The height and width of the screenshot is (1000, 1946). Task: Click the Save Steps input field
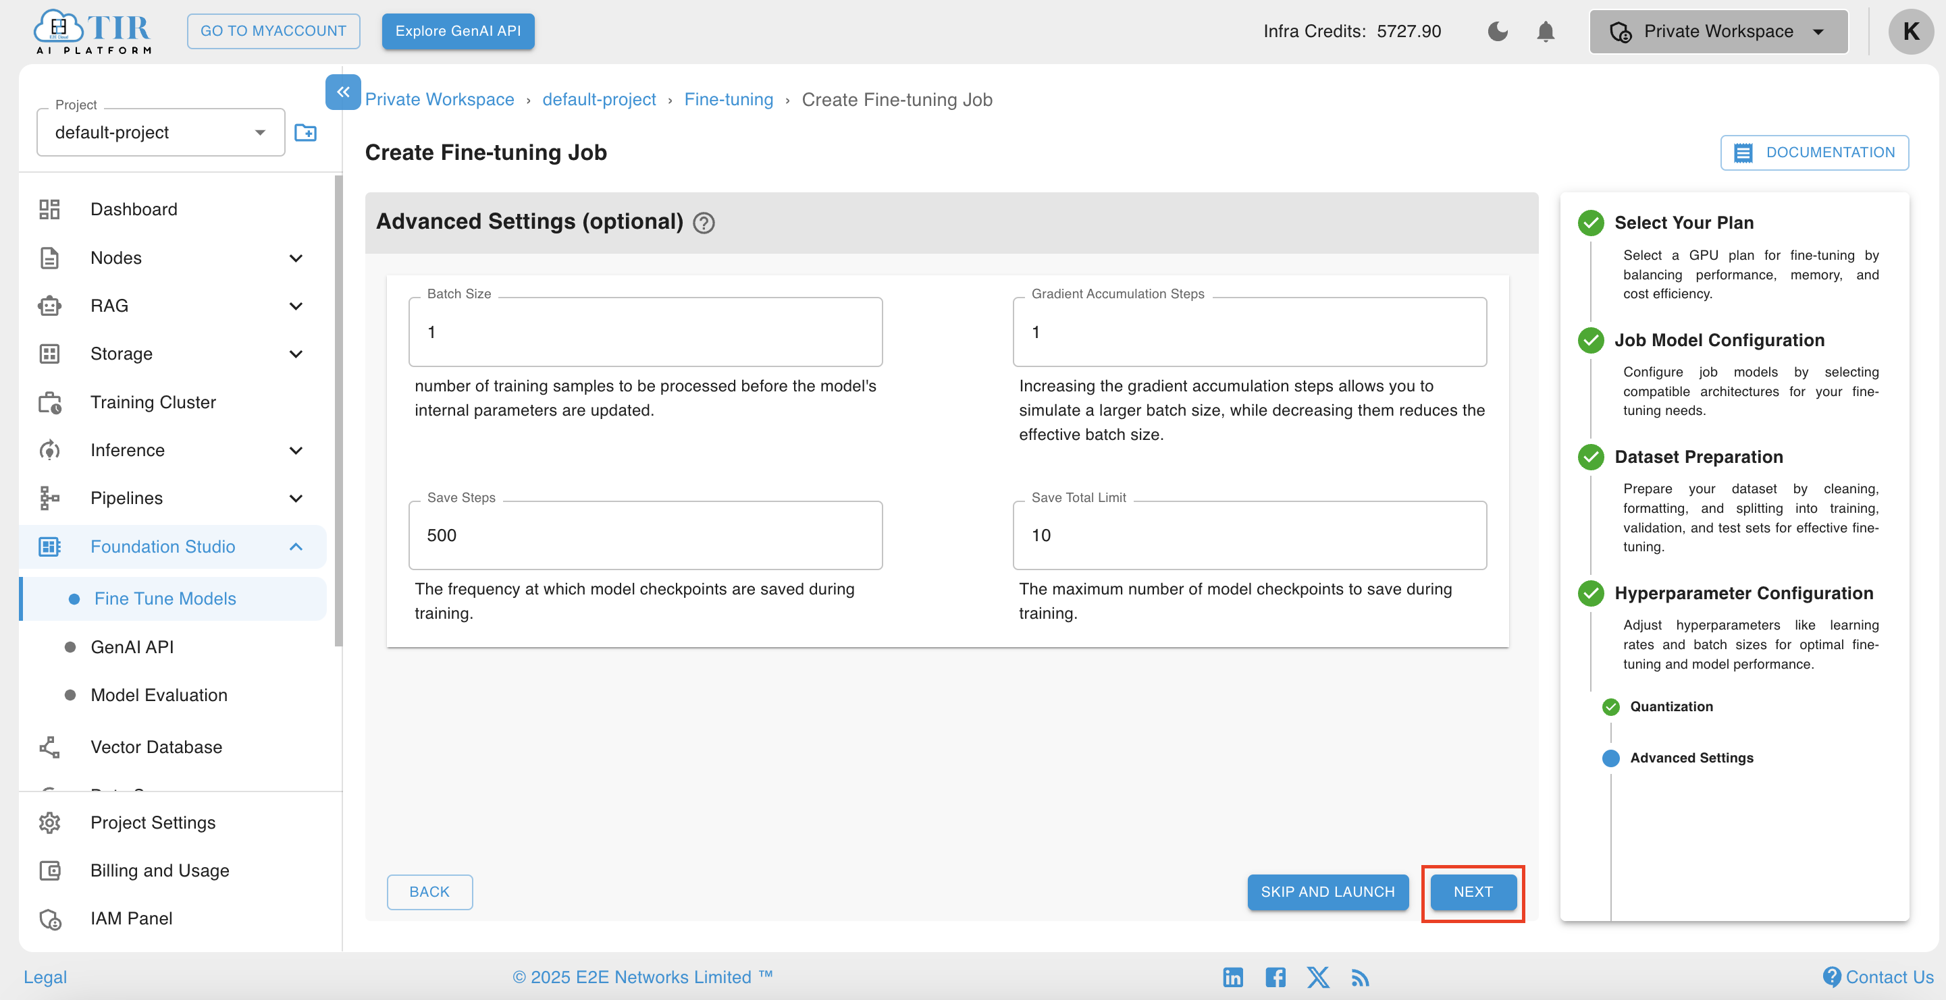pos(645,535)
